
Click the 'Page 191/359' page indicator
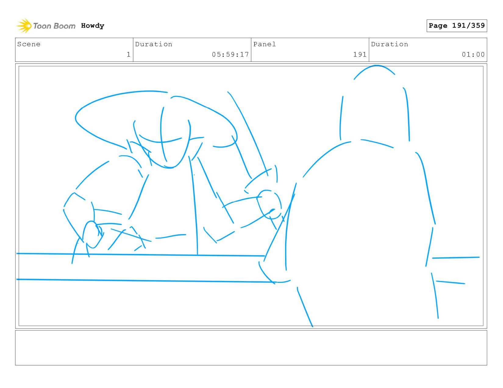click(x=457, y=26)
